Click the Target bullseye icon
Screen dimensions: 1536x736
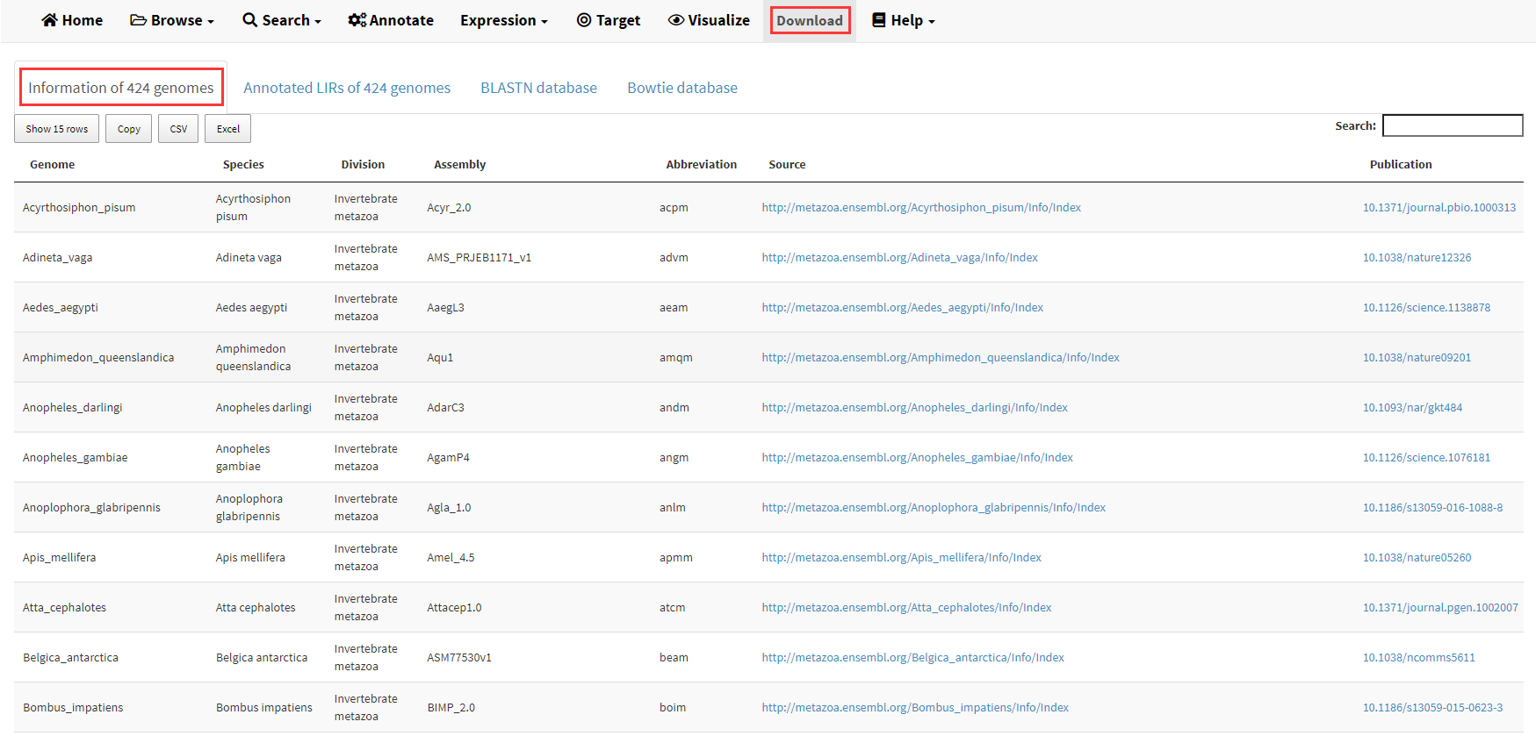(x=584, y=20)
